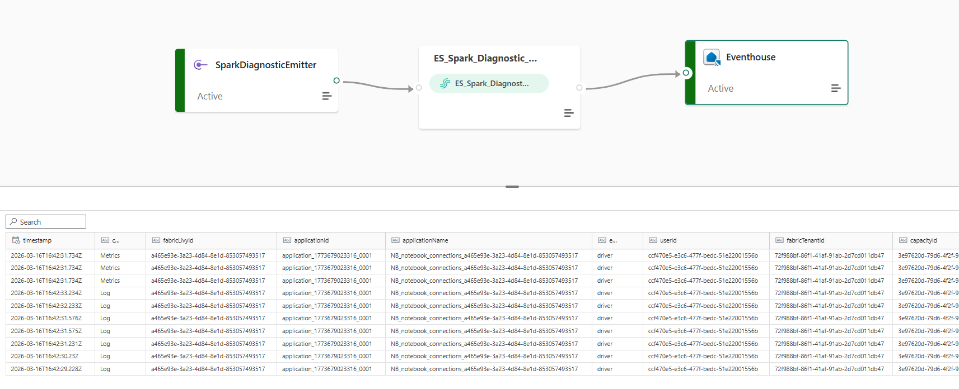The width and height of the screenshot is (959, 389).
Task: Open the SparkDiagnosticEmitter node details menu icon
Action: [x=327, y=96]
